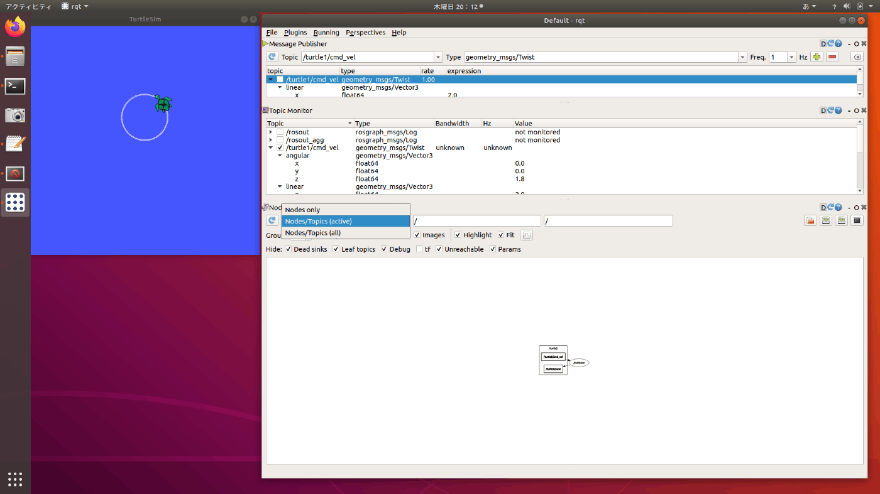Reload the Node Graph plugin
The height and width of the screenshot is (494, 880).
coord(831,207)
